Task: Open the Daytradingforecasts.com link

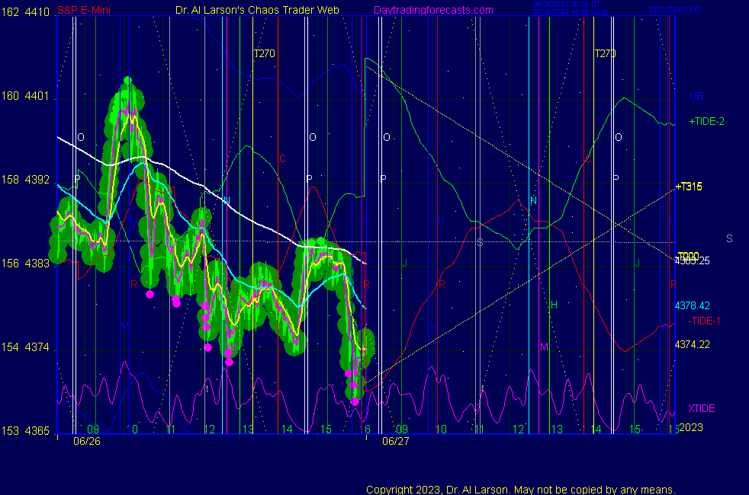Action: (x=433, y=11)
